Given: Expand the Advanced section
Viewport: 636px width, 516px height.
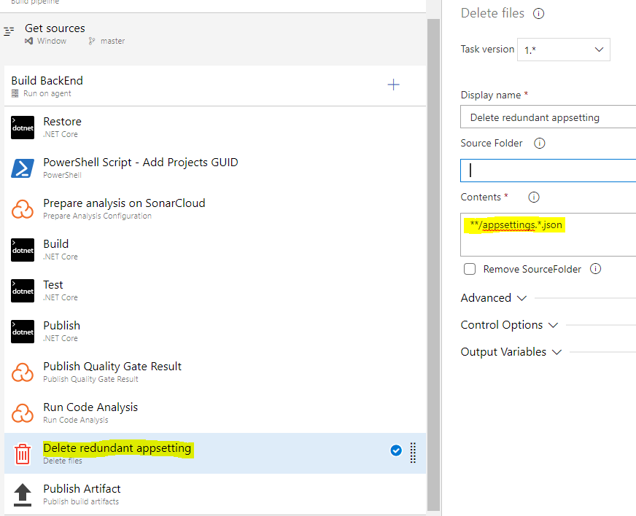Looking at the screenshot, I should pos(494,298).
